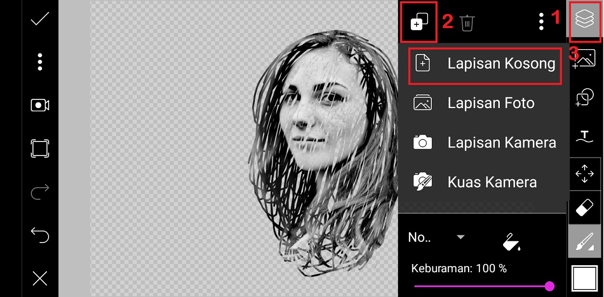Tap the paint bucket fill icon
604x297 pixels.
512,242
